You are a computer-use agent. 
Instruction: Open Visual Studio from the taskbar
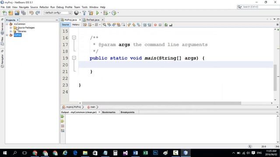126,153
